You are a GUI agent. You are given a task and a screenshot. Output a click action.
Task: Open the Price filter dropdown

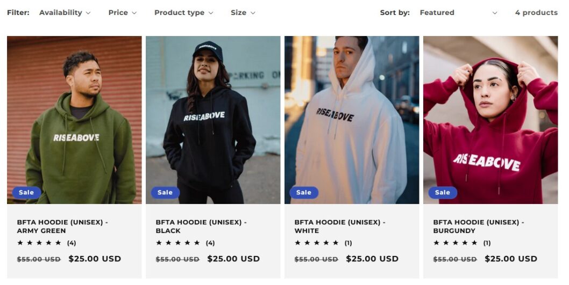122,12
